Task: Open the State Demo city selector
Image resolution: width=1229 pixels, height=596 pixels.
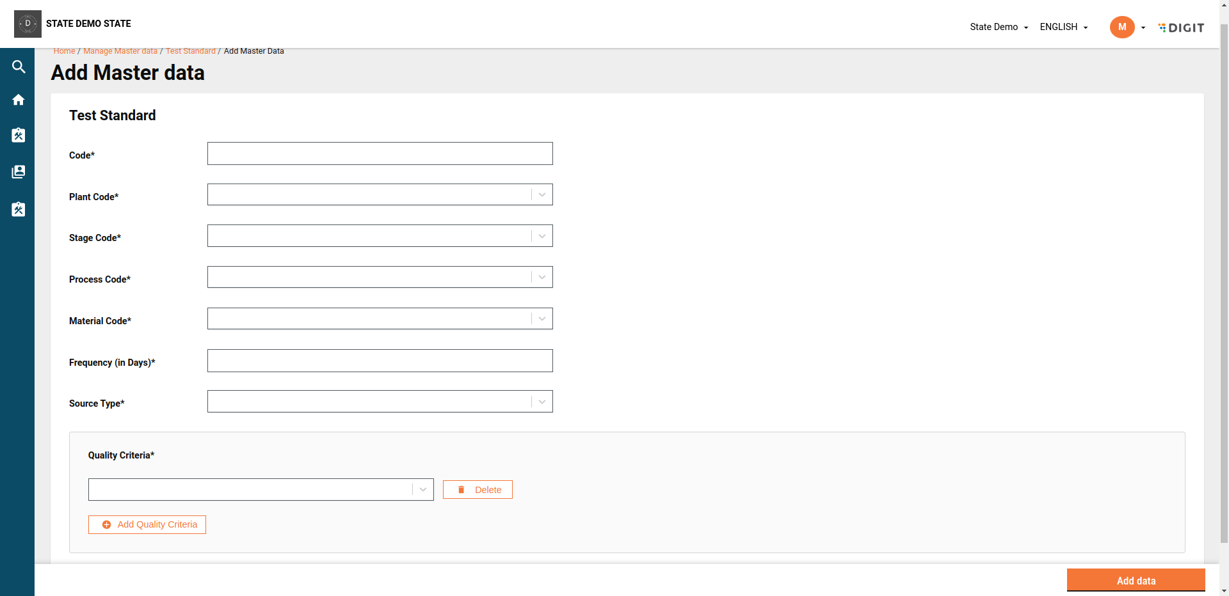Action: point(999,27)
